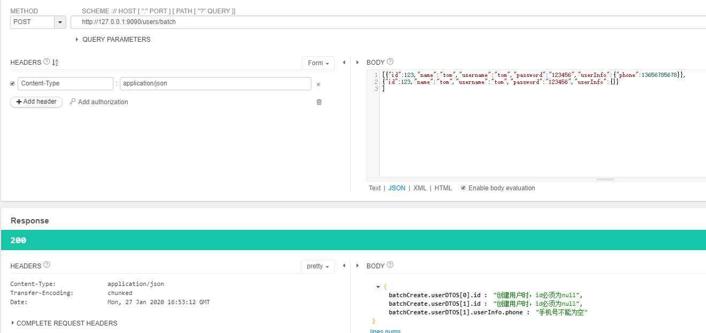This screenshot has height=333, width=706.
Task: Switch body format to HTML
Action: click(443, 188)
